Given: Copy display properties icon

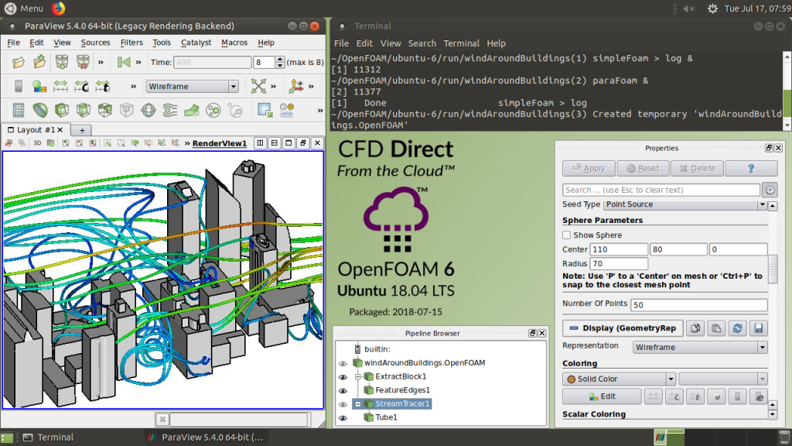Looking at the screenshot, I should point(695,328).
